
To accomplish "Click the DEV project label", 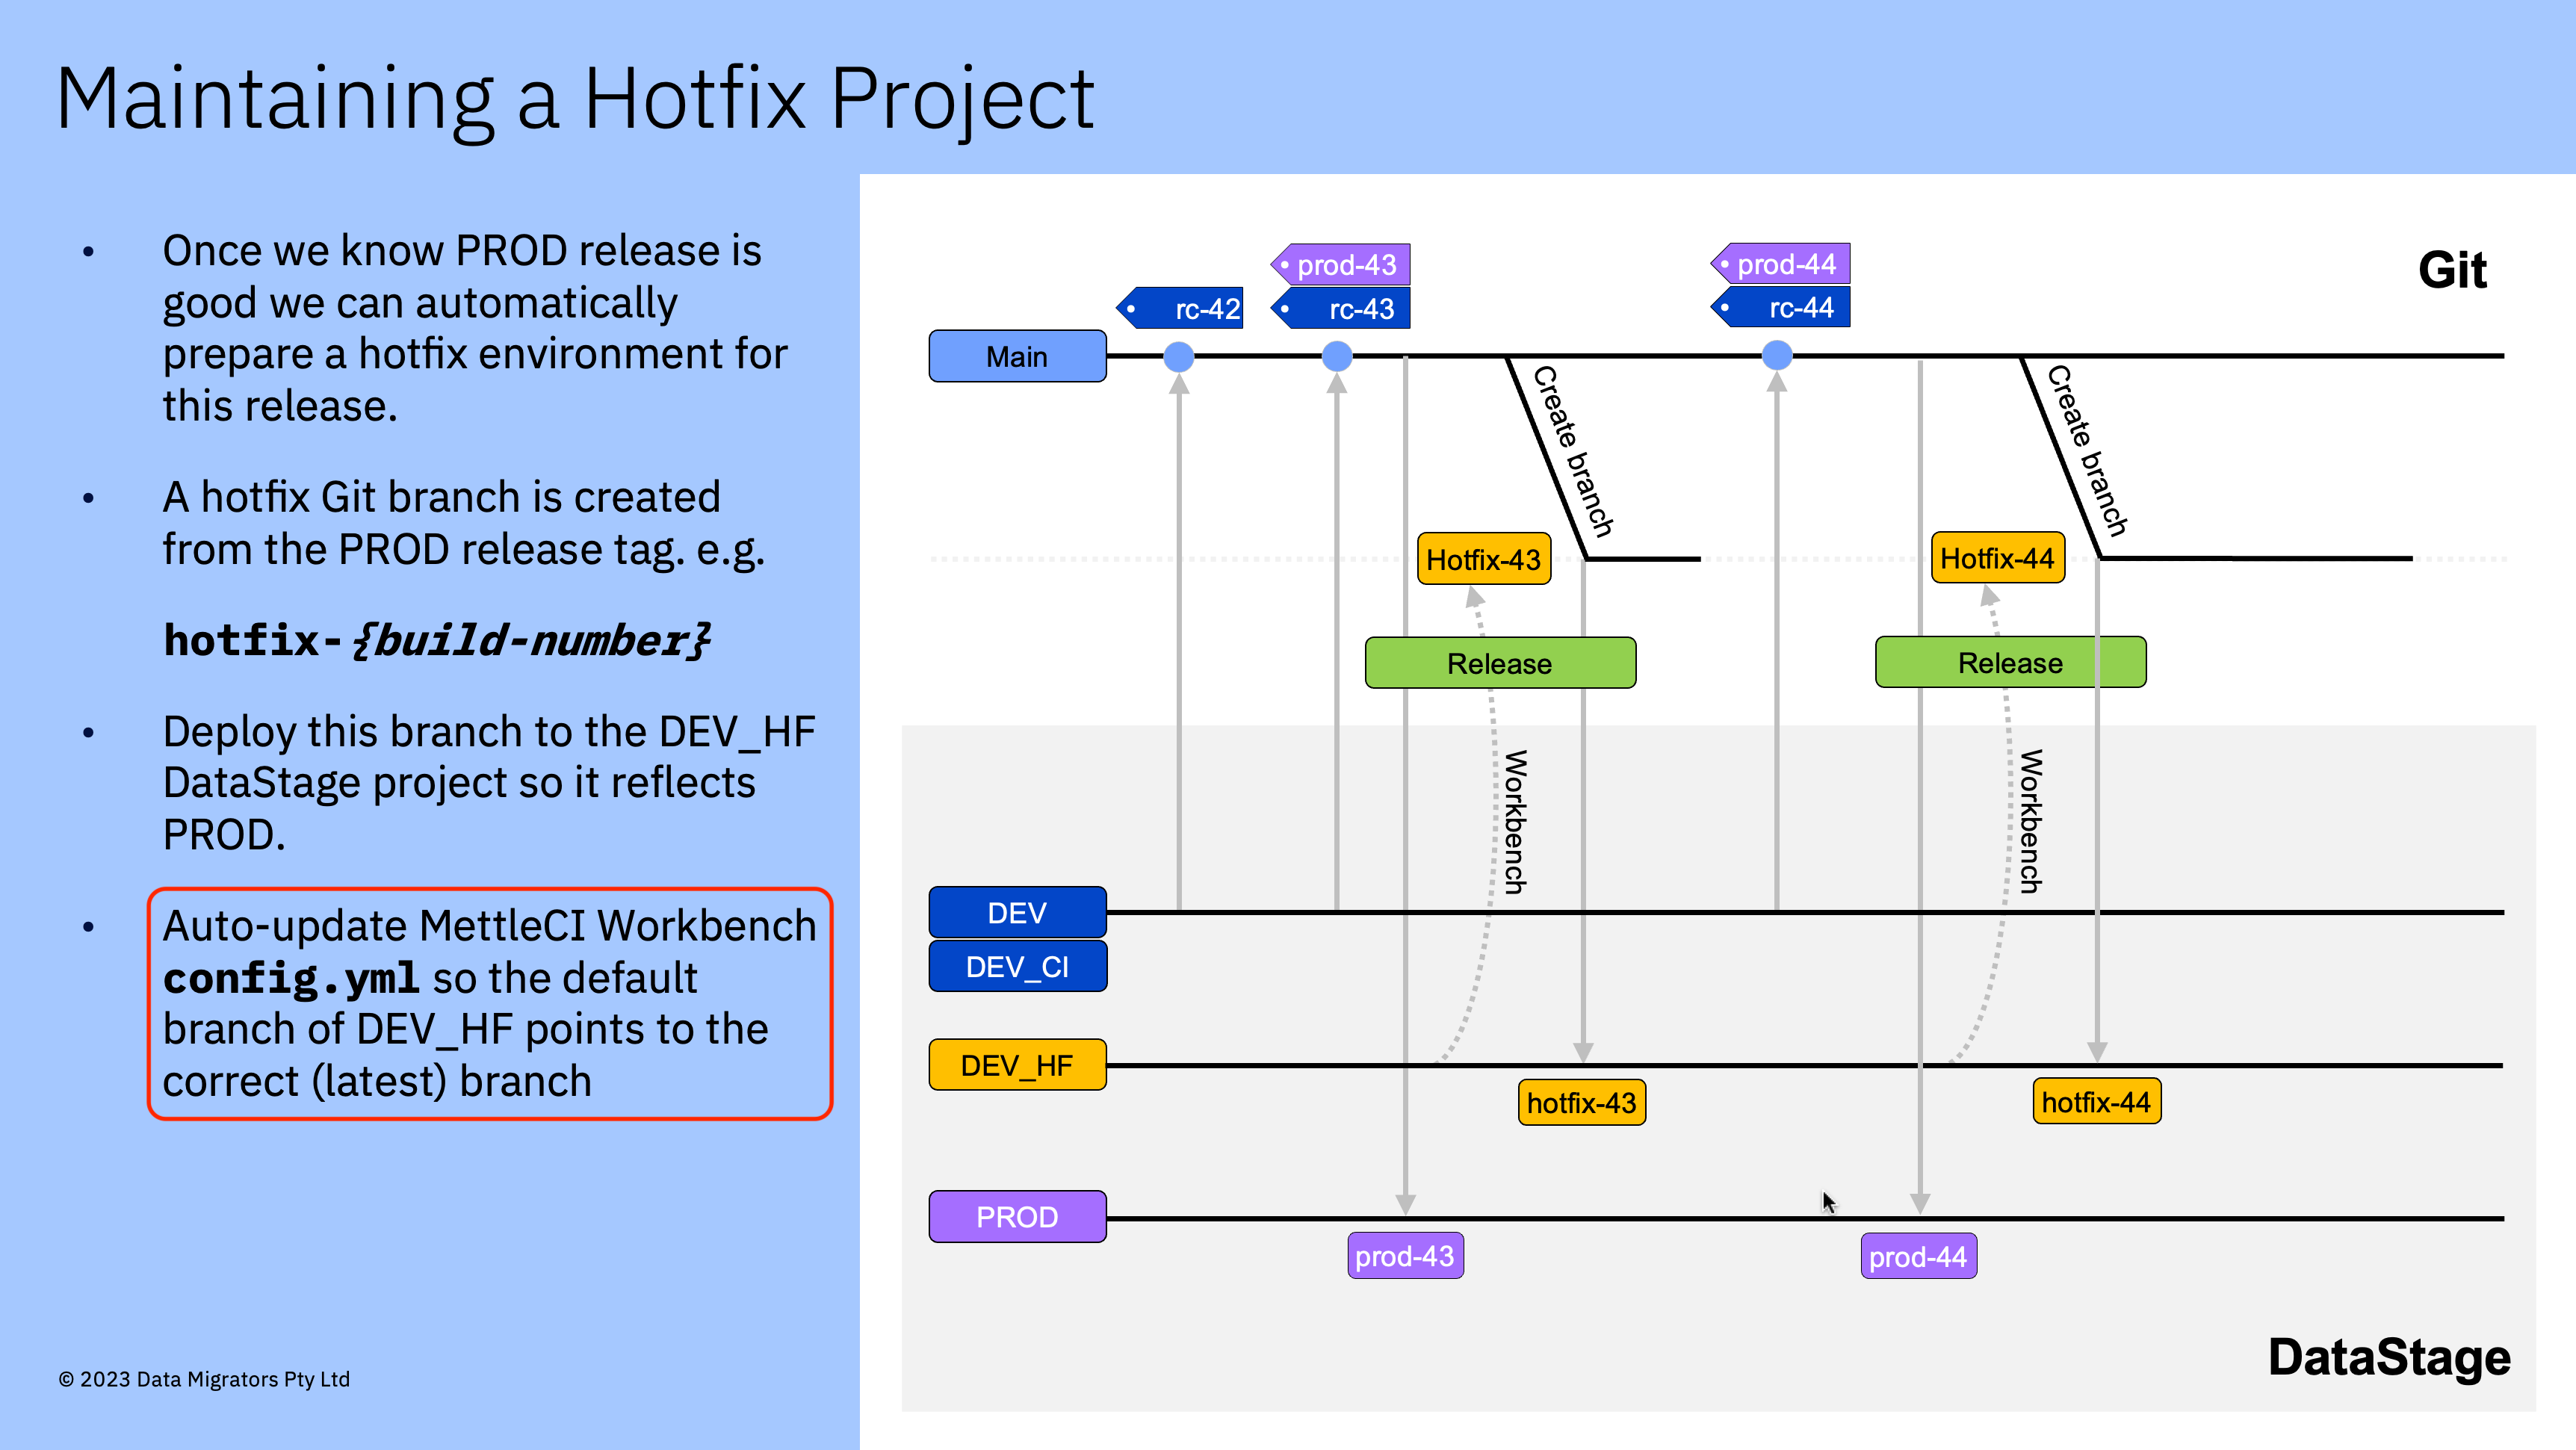I will click(1017, 912).
